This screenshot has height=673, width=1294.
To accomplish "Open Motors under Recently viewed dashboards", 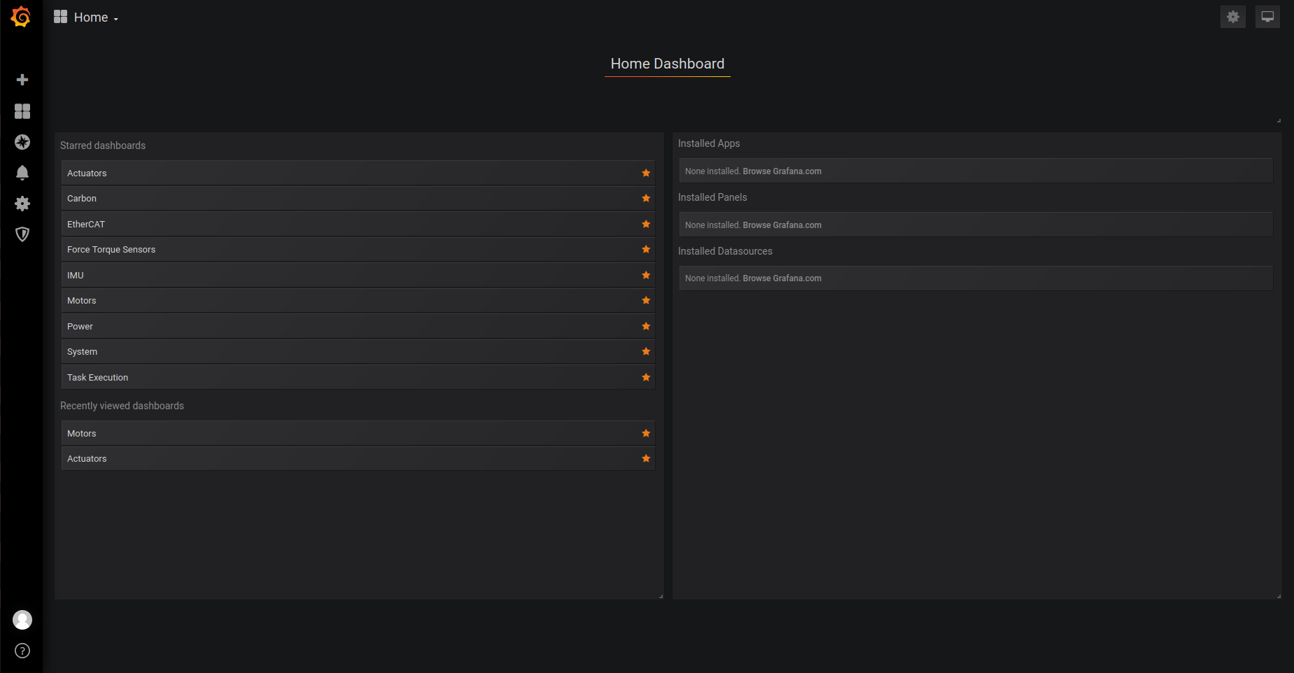I will (x=82, y=434).
